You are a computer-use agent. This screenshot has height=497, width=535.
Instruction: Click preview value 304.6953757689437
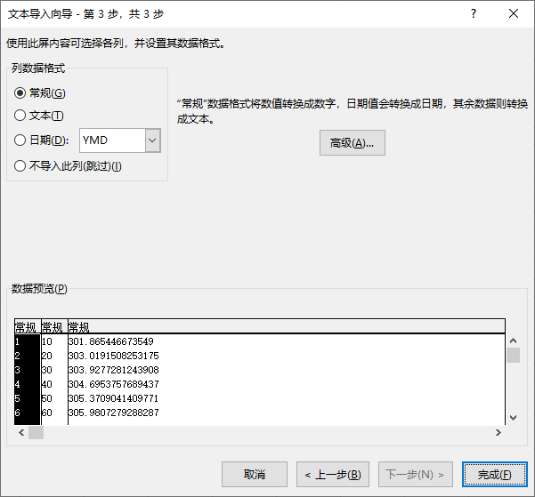click(114, 384)
